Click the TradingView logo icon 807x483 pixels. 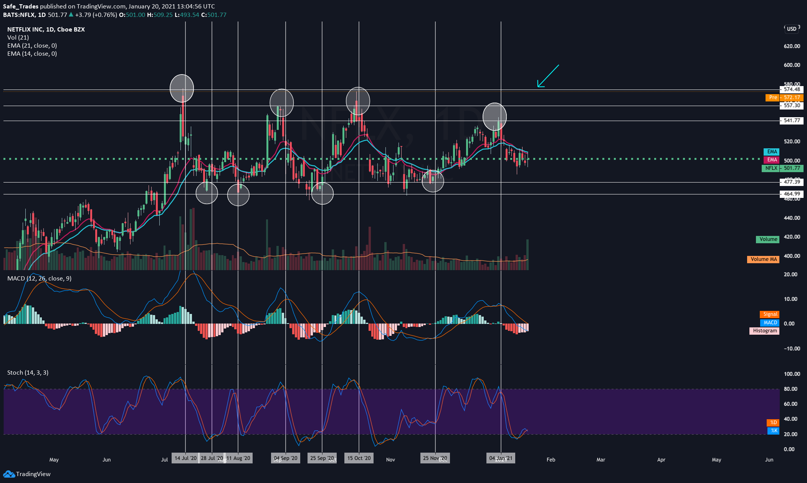pyautogui.click(x=8, y=474)
